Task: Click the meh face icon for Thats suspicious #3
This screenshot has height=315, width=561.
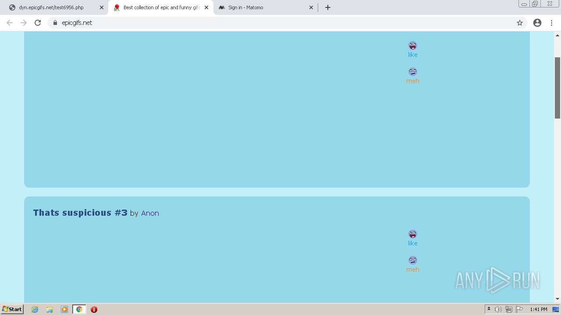Action: click(413, 260)
